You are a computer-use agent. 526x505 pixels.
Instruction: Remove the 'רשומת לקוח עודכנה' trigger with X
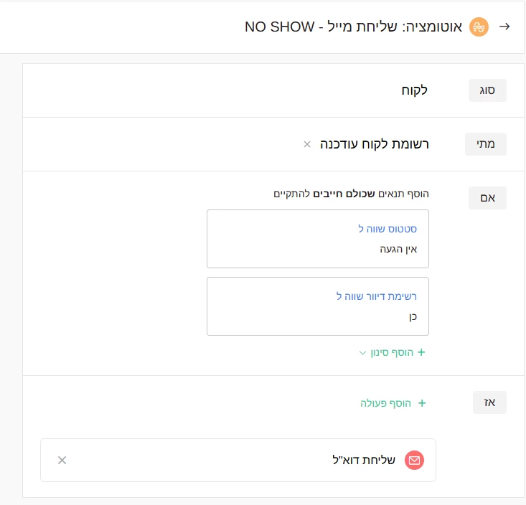point(307,144)
